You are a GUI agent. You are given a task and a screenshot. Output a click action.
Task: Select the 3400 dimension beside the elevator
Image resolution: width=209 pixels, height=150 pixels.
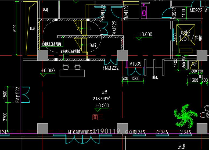pos(175,38)
